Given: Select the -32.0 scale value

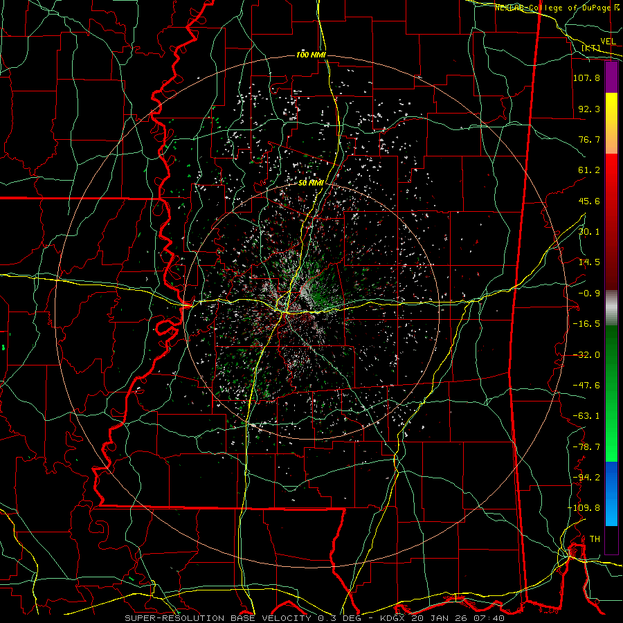Looking at the screenshot, I should point(586,355).
